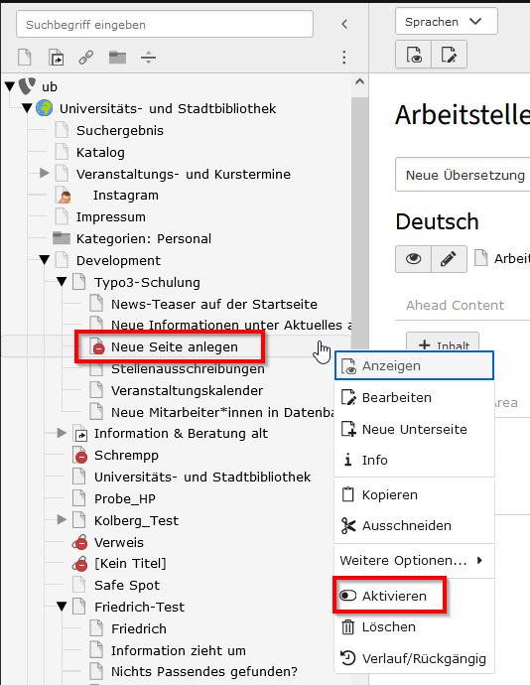The width and height of the screenshot is (530, 685).
Task: Click the view webpage icon below Sprachen
Action: 413,55
